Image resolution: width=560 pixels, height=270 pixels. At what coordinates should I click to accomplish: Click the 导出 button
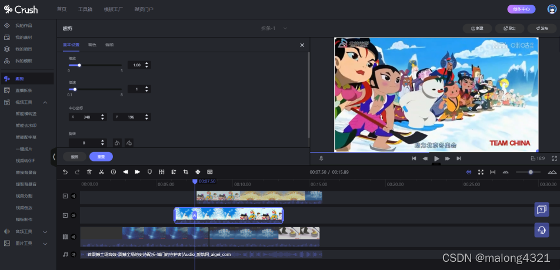[x=509, y=29]
